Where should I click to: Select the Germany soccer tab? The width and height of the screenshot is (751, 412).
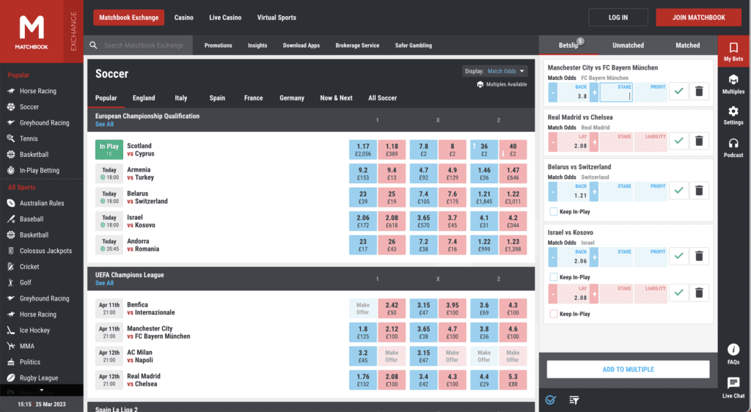coord(292,98)
